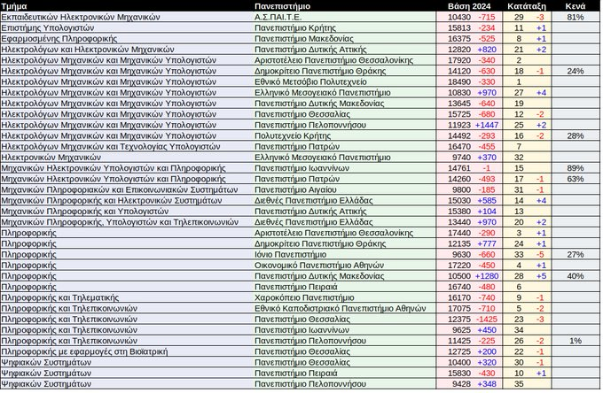Click the Βάση 2024 column header
The image size is (603, 393).
(x=469, y=6)
